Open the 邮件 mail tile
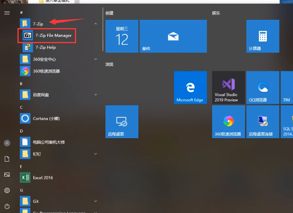The image size is (293, 213). click(173, 36)
